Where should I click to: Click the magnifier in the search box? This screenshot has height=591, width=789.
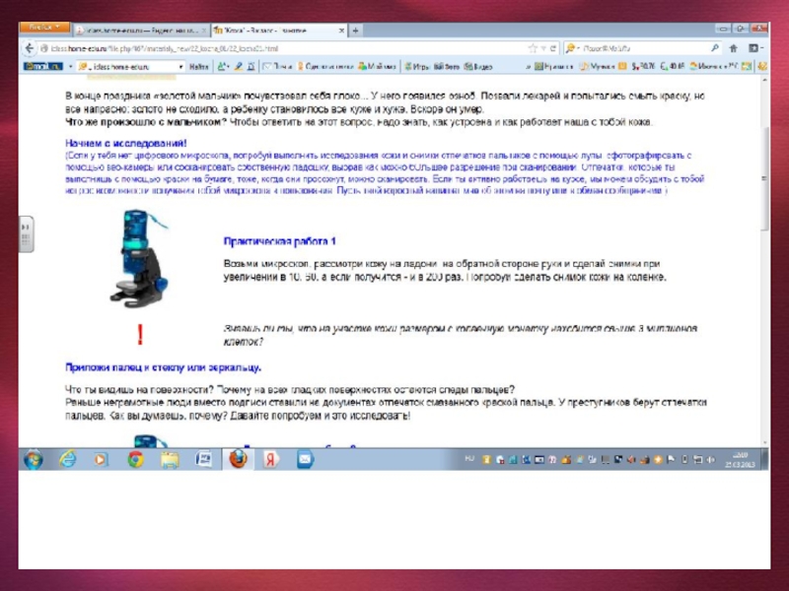click(715, 47)
